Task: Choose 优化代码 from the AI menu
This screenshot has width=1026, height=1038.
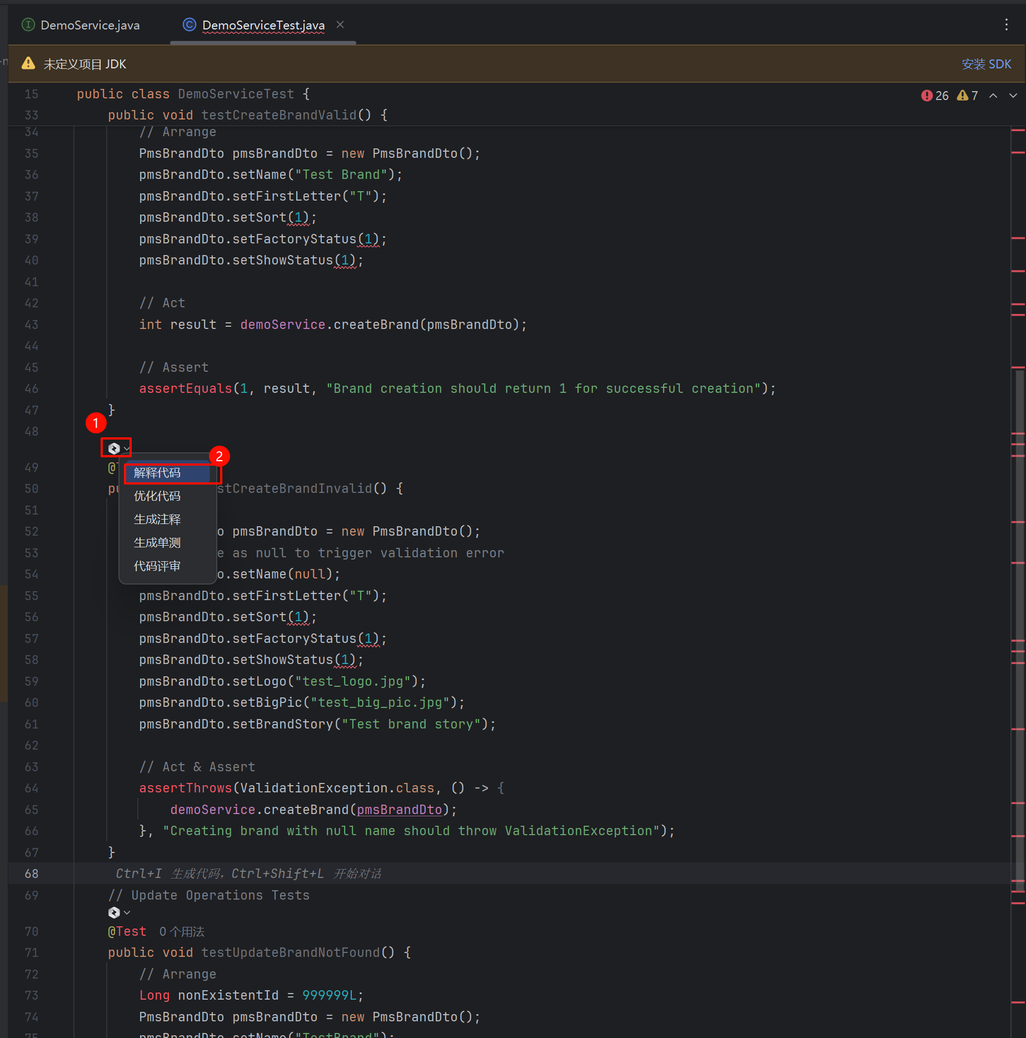Action: (168, 496)
